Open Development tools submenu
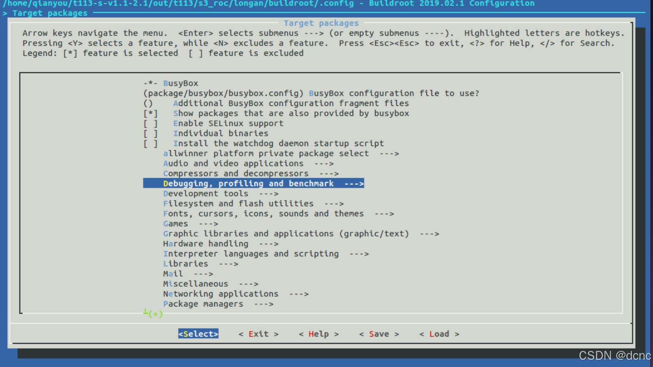653x367 pixels. click(220, 193)
